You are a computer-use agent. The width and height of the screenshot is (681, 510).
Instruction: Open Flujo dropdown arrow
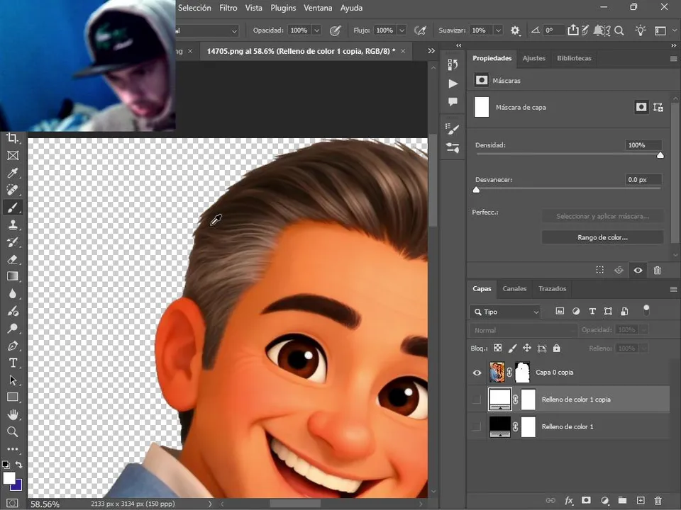402,30
